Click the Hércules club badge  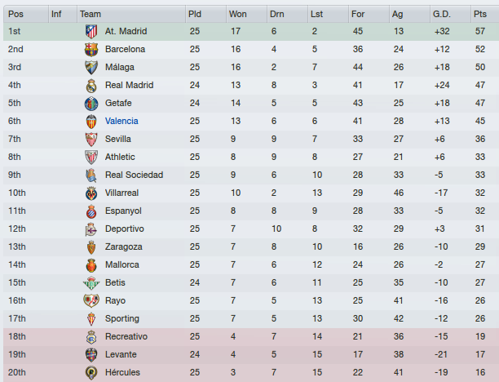click(91, 373)
